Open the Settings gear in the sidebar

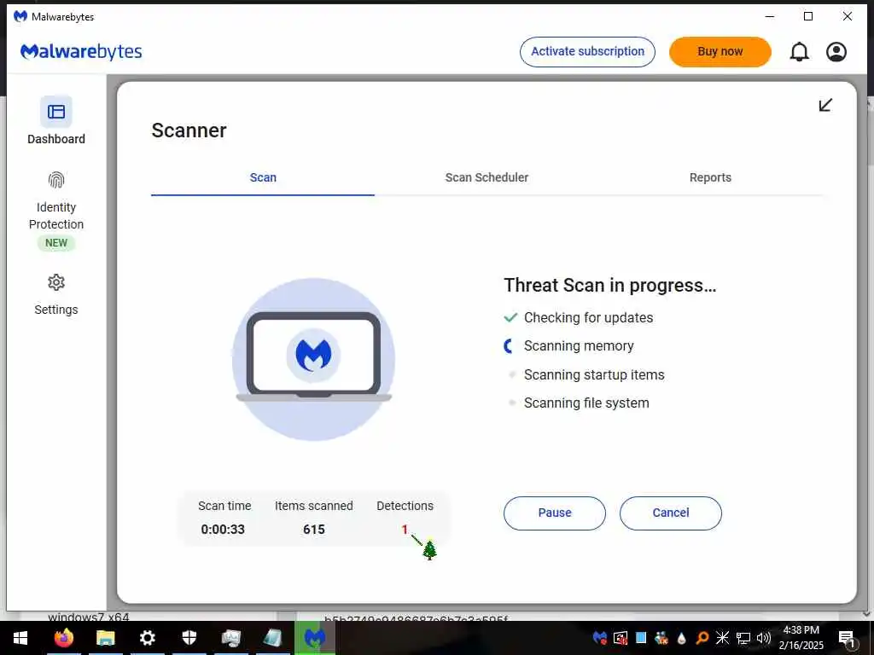[x=55, y=282]
